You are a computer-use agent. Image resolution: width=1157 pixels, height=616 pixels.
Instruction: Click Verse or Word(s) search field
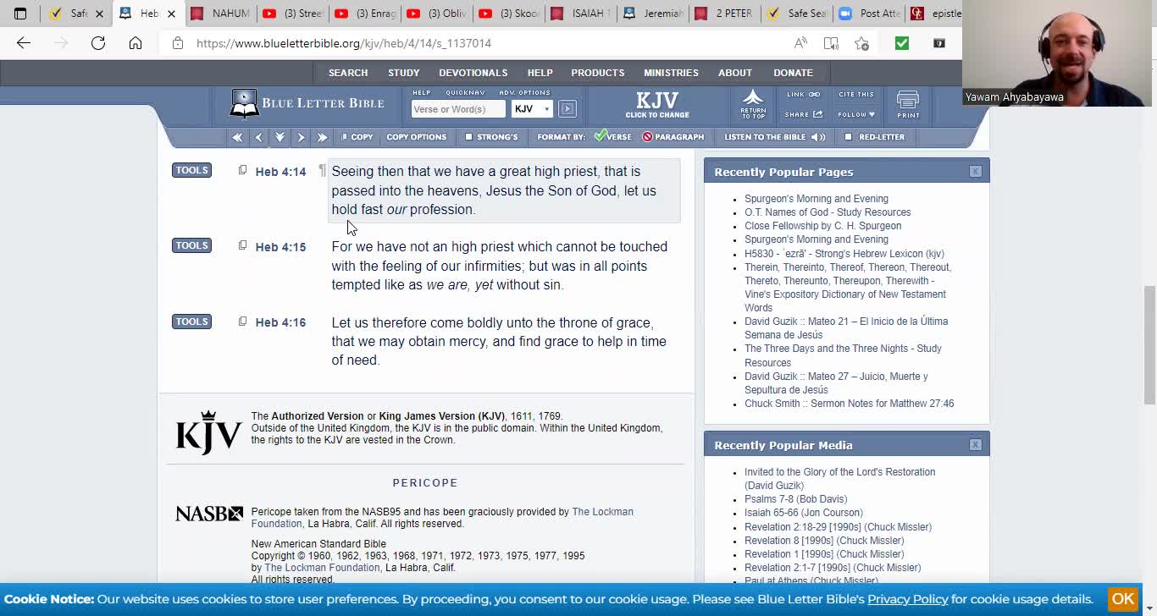(x=458, y=109)
